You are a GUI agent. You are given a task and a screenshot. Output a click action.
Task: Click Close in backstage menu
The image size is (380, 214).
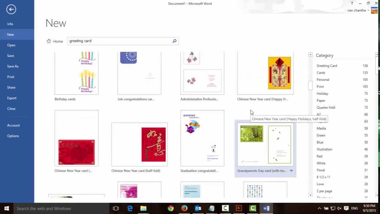coord(17,108)
